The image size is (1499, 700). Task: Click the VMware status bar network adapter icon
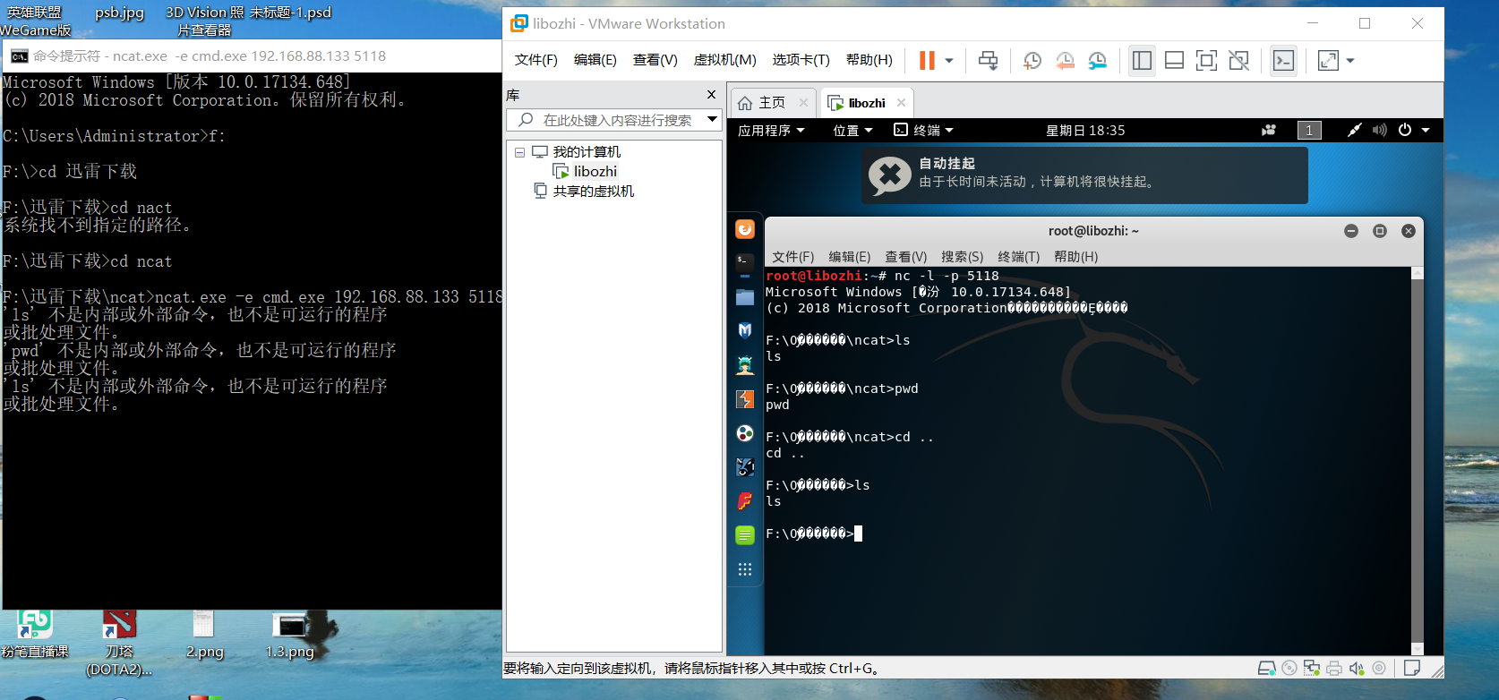pos(1312,668)
